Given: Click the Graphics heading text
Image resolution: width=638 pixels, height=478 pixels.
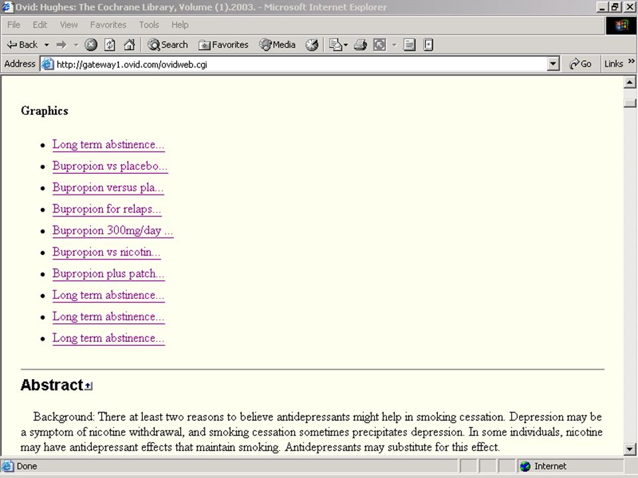Looking at the screenshot, I should [x=45, y=111].
